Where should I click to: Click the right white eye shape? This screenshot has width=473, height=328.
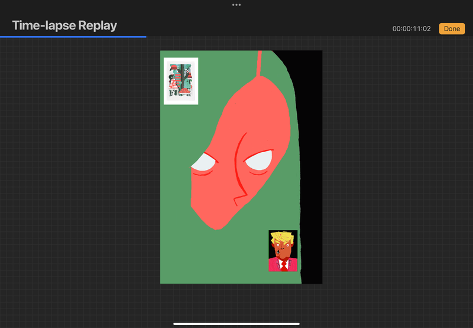click(260, 160)
